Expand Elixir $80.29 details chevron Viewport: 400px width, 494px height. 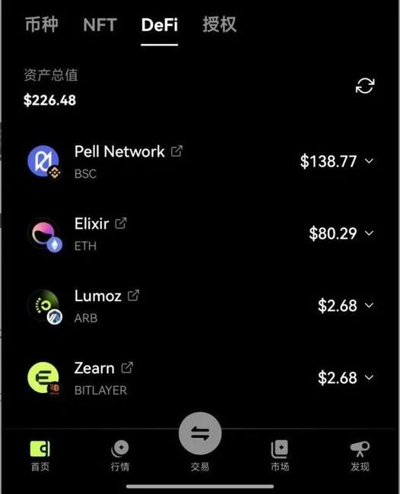pos(369,233)
